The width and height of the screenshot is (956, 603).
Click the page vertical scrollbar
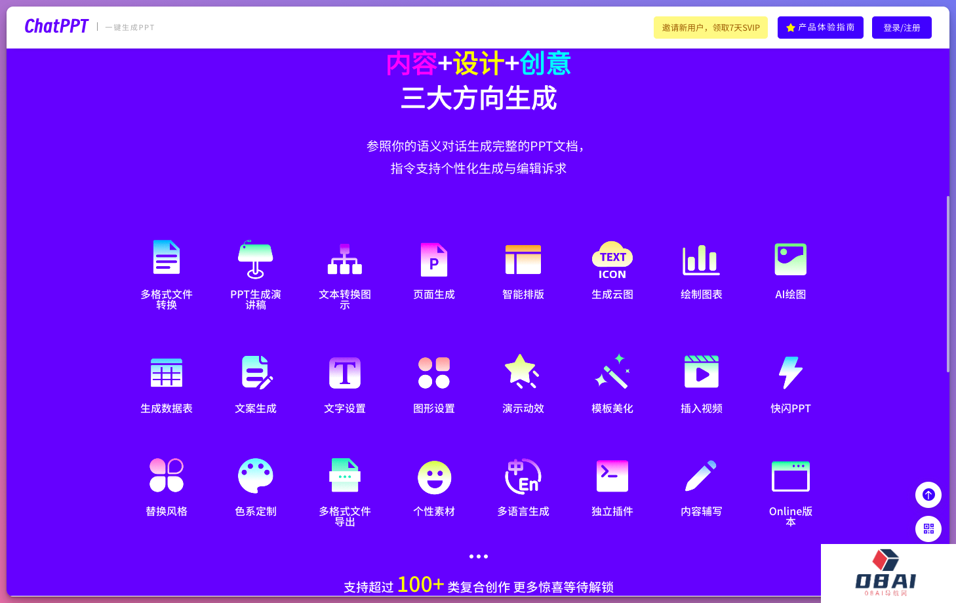pos(947,283)
